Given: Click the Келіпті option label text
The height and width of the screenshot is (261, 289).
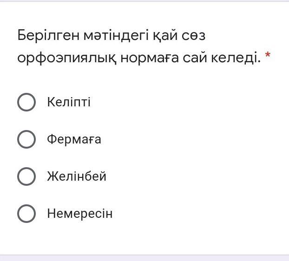Looking at the screenshot, I should coord(69,102).
